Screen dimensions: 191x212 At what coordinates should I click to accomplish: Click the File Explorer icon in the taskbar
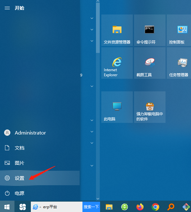[x=109, y=207]
